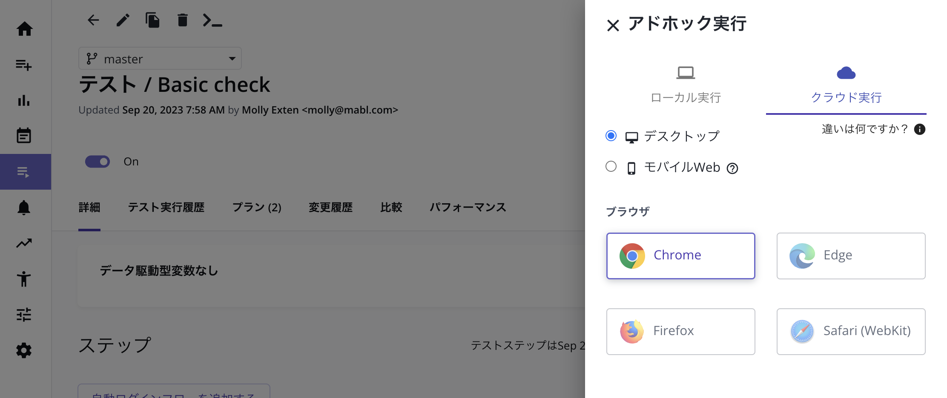Choose the Safari (WebKit) browser option
The width and height of the screenshot is (947, 398).
pos(851,331)
